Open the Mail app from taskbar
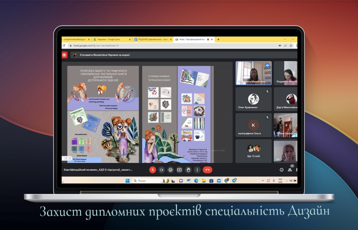Screen dimensions: 358x230 [219, 181]
